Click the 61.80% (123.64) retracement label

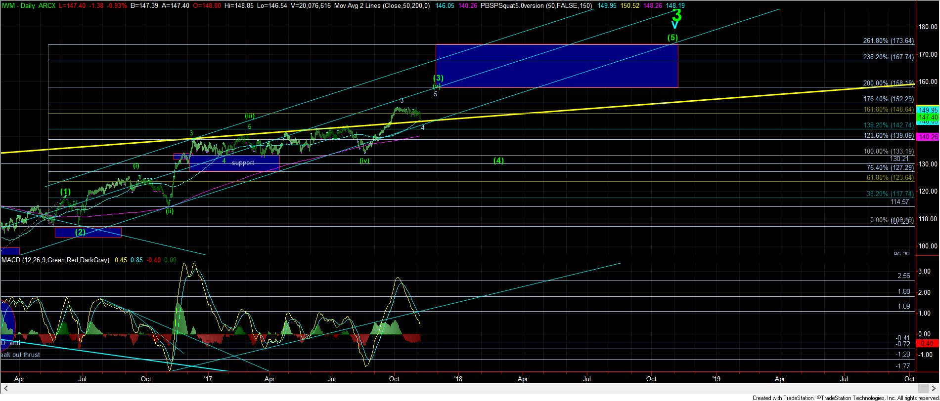click(890, 177)
